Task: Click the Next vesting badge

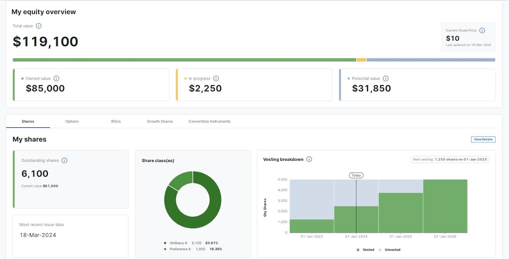Action: [450, 160]
